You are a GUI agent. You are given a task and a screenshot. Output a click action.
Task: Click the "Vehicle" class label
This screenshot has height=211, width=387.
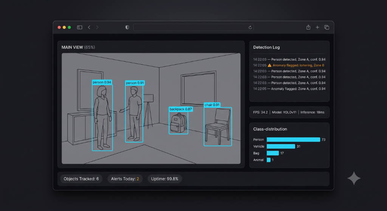click(259, 146)
